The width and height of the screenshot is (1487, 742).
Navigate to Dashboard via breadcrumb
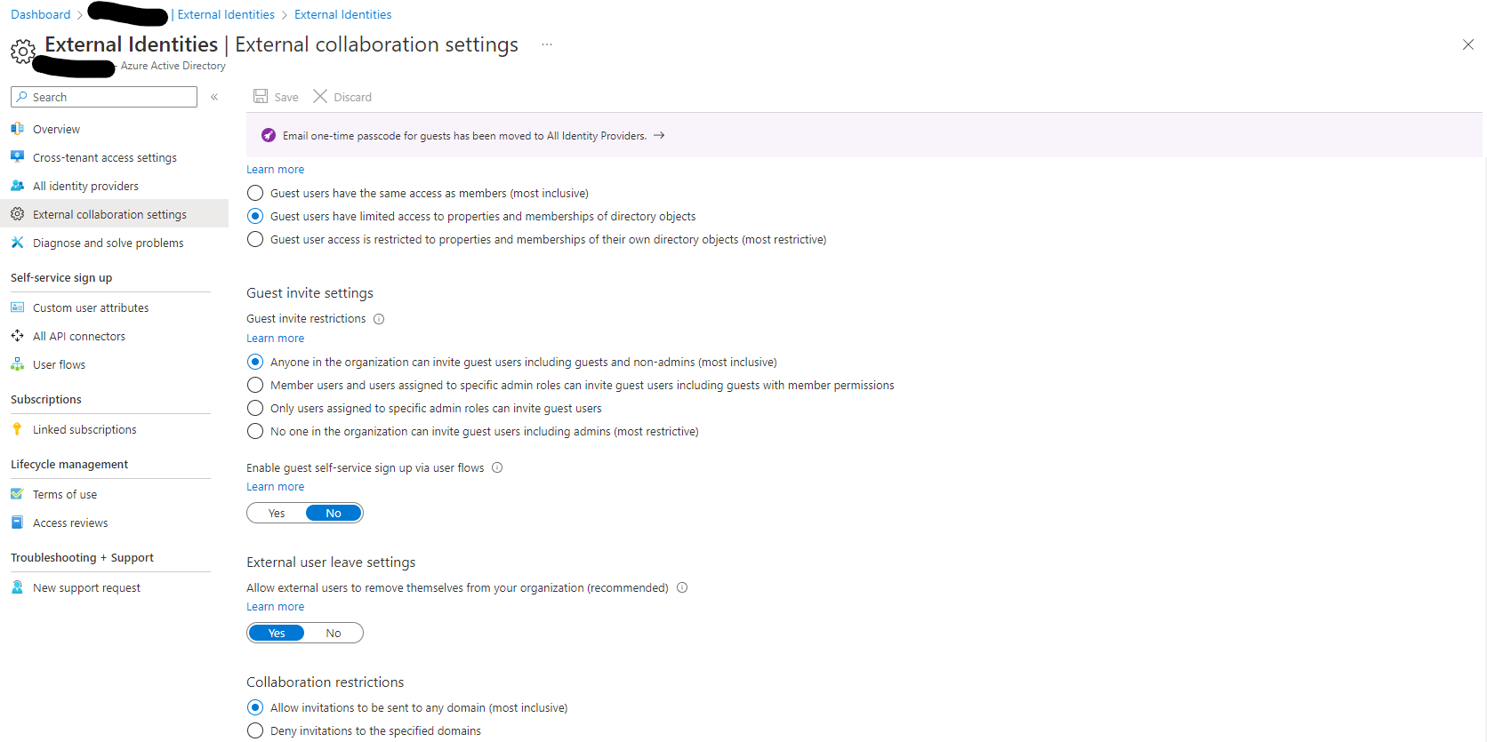pyautogui.click(x=40, y=14)
